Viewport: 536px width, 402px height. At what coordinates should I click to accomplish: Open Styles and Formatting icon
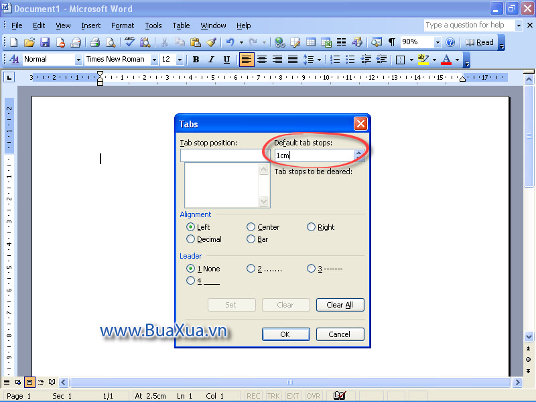coord(14,60)
